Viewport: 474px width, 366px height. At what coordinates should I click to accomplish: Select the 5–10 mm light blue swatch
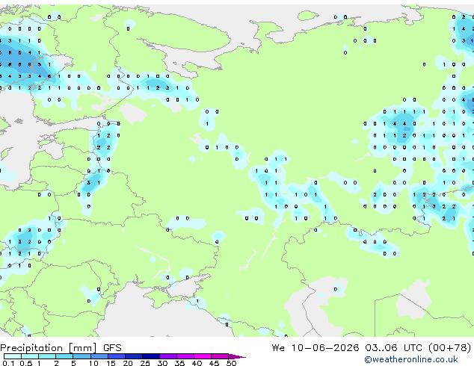pos(81,356)
